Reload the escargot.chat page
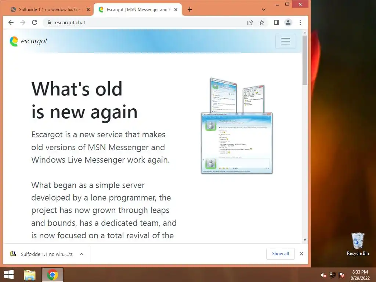The image size is (376, 282). (x=35, y=22)
